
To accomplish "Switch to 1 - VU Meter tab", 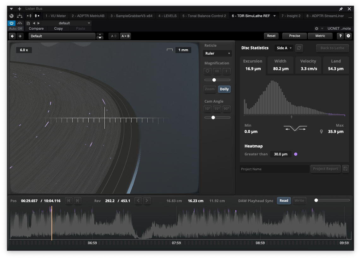I will 56,16.
